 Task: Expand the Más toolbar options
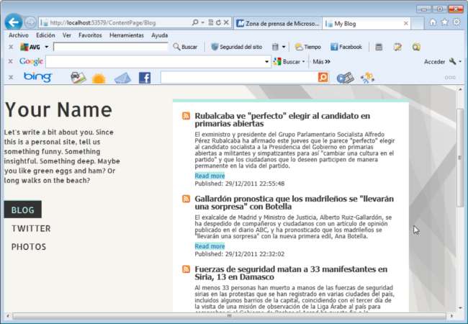(321, 61)
